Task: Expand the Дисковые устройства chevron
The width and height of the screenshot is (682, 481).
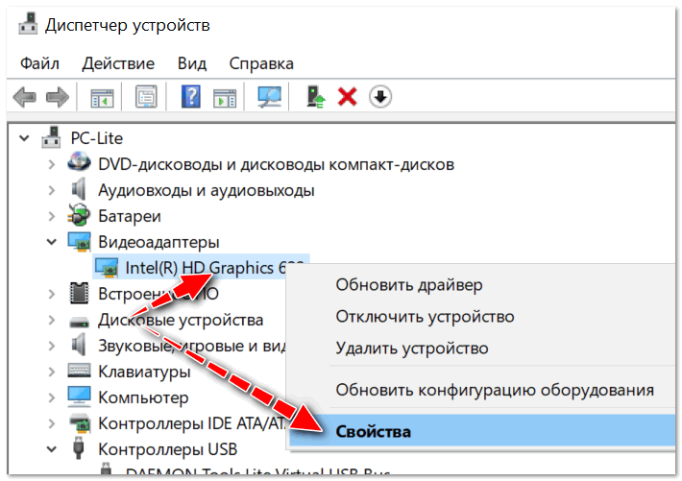Action: (x=51, y=320)
